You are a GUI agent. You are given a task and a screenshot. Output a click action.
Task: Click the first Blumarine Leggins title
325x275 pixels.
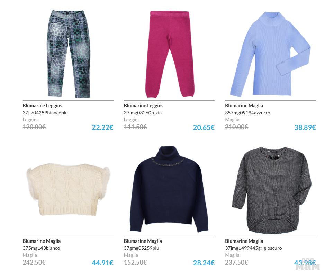[42, 106]
